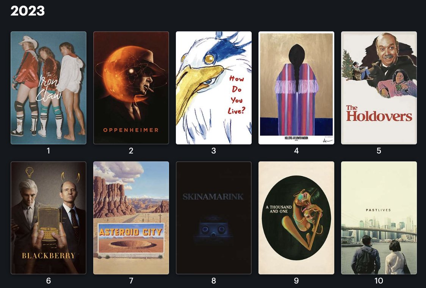Select the How Do You Live? poster
The image size is (426, 288).
213,88
